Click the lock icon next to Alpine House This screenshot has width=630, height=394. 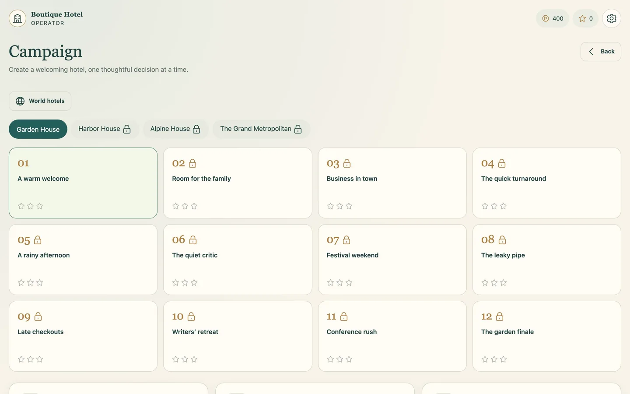click(196, 129)
